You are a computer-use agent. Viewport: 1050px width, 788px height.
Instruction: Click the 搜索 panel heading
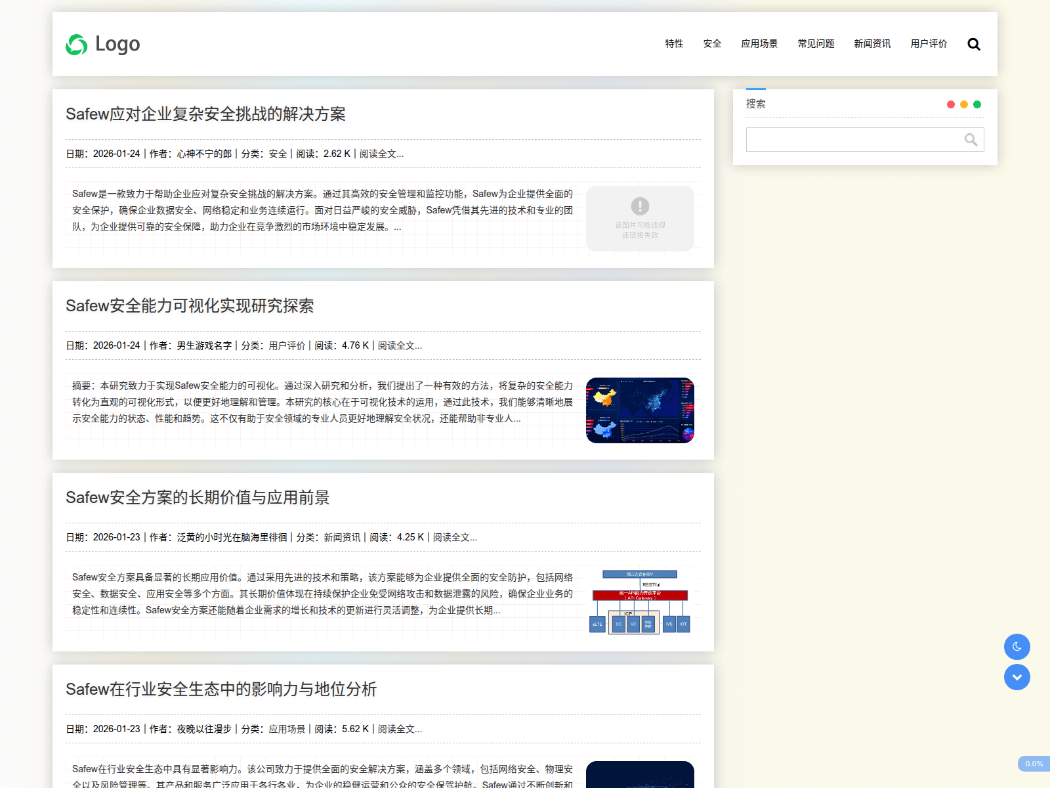point(755,104)
